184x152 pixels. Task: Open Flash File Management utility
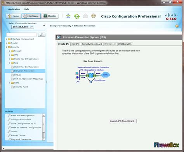pyautogui.click(x=23, y=116)
